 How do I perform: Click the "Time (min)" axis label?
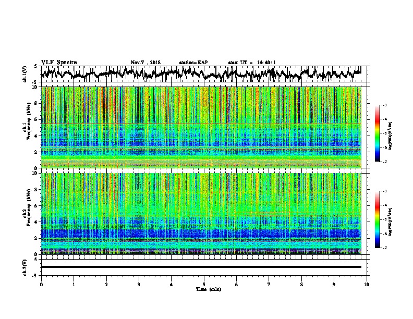tap(209, 289)
